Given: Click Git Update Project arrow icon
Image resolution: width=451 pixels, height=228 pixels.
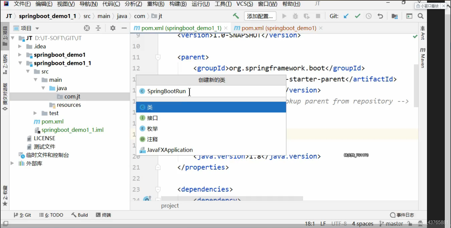Looking at the screenshot, I should pyautogui.click(x=346, y=16).
